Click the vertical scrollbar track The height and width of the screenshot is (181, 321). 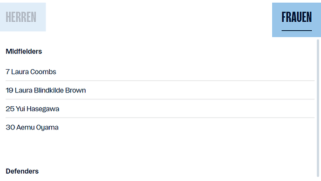(318, 108)
